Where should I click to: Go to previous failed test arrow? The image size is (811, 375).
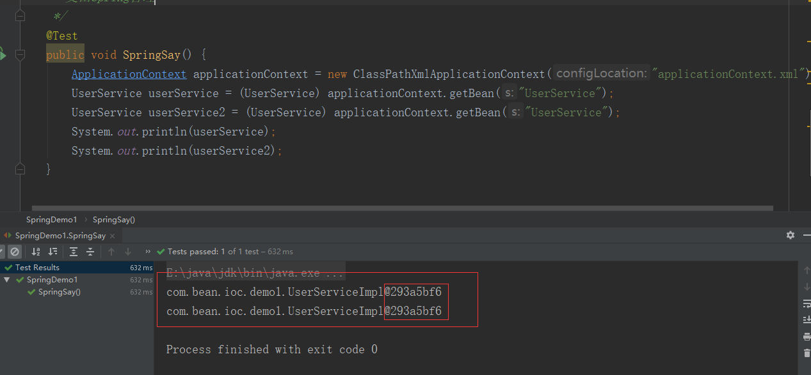coord(111,252)
